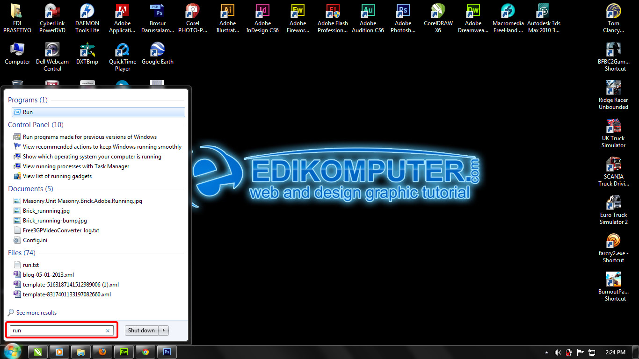Select the BurnoutParadise shortcut icon
This screenshot has width=639, height=359.
[613, 287]
